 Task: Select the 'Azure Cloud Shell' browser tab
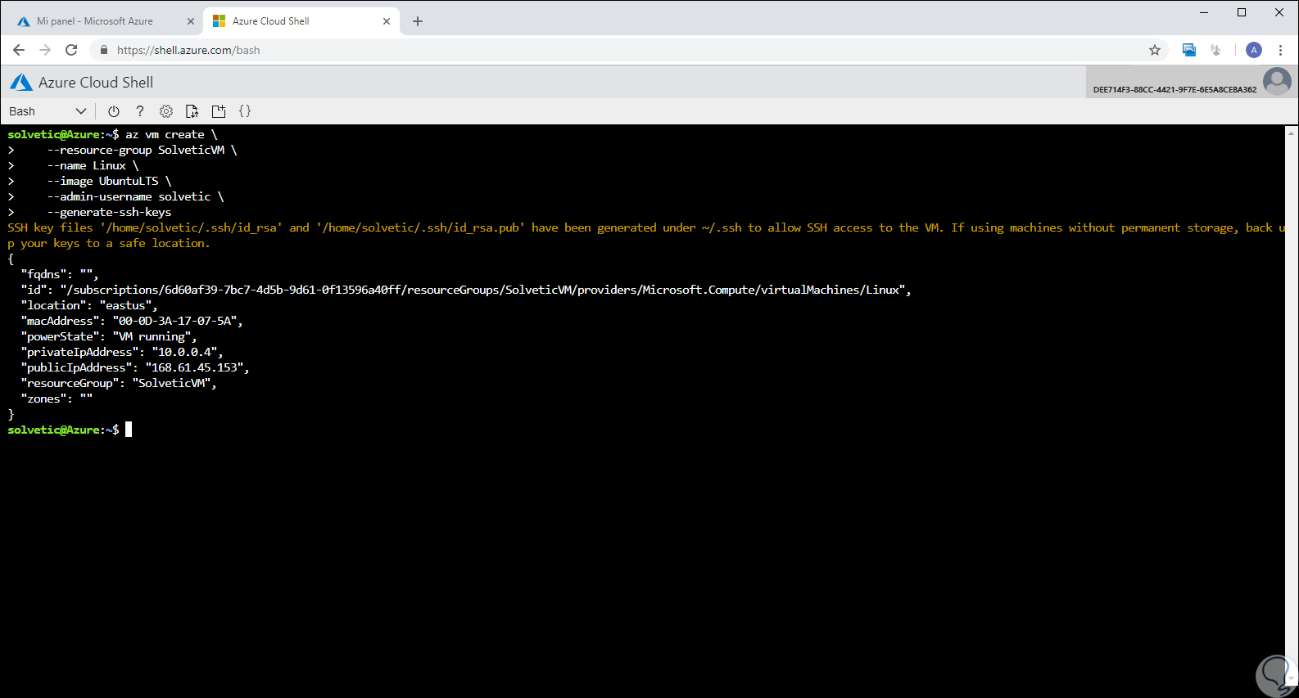click(301, 21)
